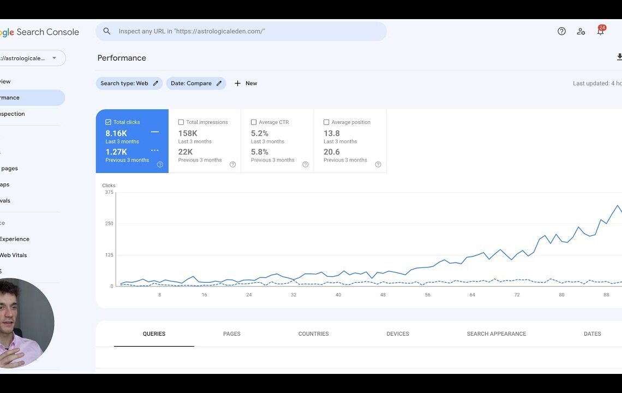Select the highlighted Performance sidebar item

[32, 98]
